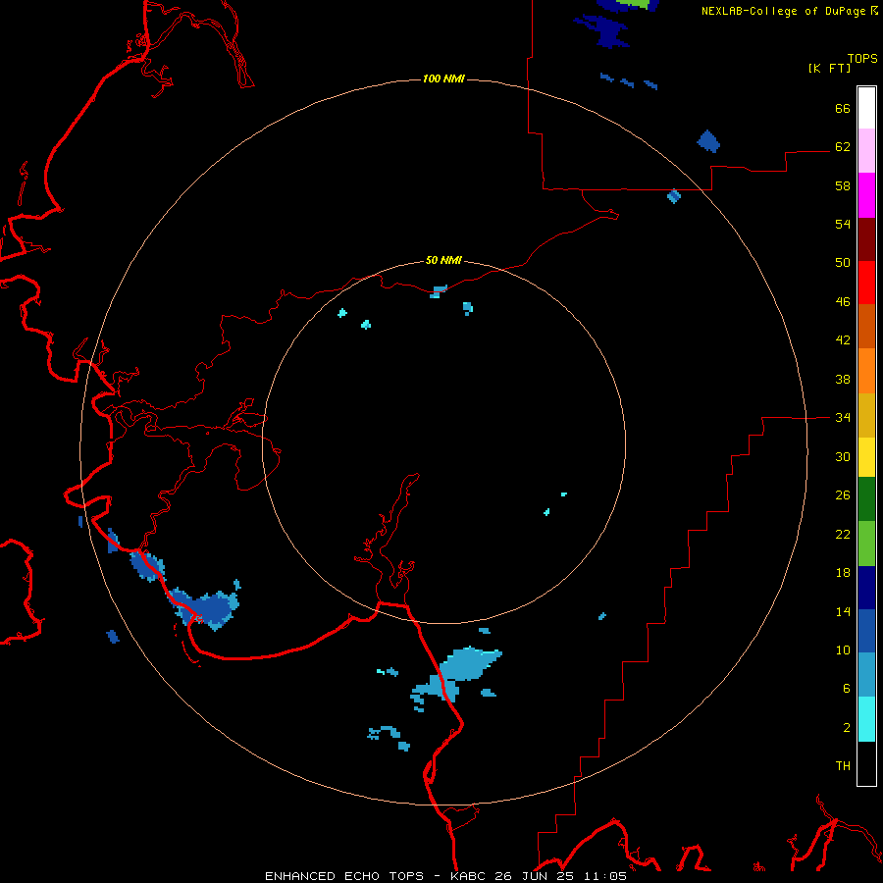
Task: Click the 46 legend value
Action: point(843,302)
